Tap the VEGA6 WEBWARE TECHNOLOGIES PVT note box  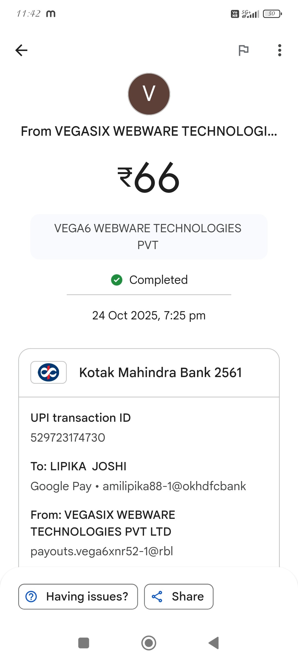coord(149,237)
